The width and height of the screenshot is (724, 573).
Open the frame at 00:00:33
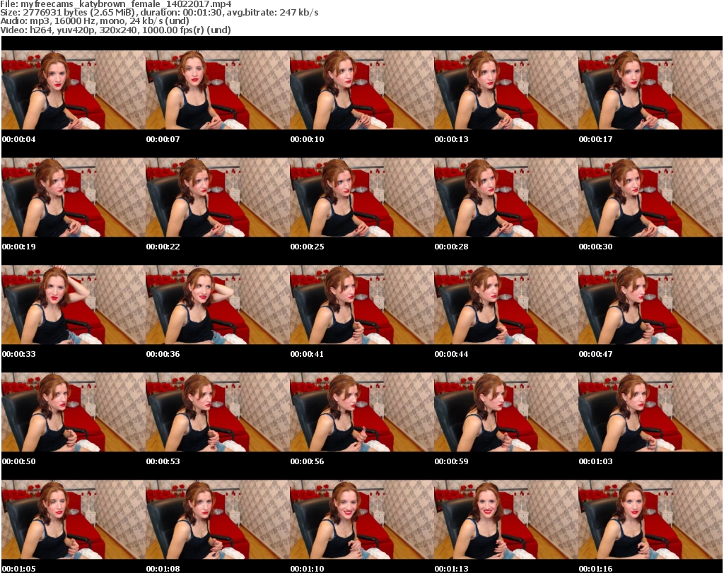coord(74,305)
